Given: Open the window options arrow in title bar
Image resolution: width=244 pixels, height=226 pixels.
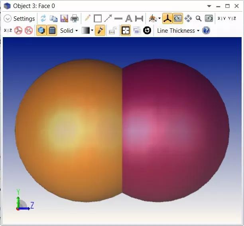Looking at the screenshot, I should point(209,6).
